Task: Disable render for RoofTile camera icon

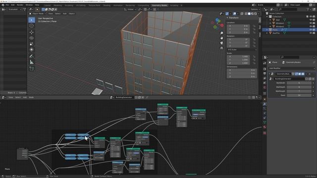Action: 314,33
